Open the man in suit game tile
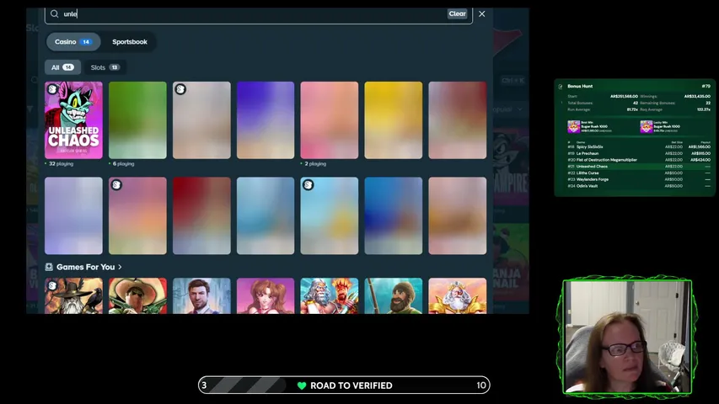 201,295
